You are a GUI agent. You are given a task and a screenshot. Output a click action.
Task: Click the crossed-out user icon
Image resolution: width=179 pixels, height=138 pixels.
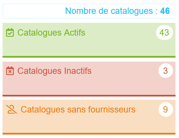12,109
